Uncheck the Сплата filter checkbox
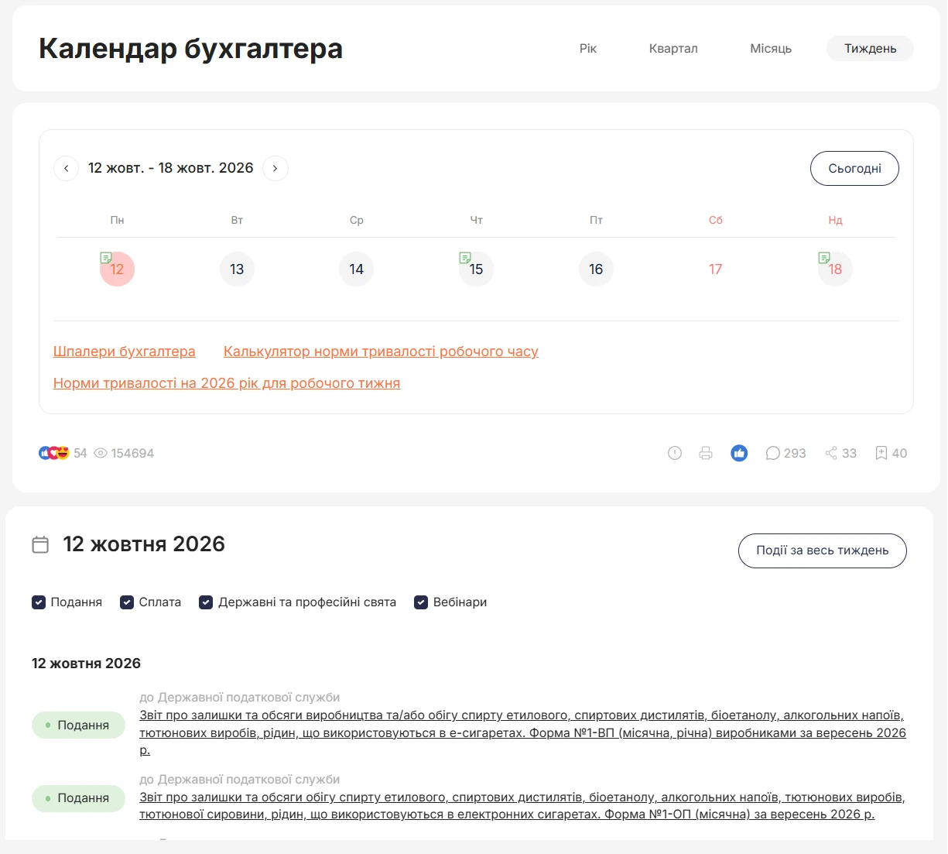Screen dimensions: 948x854 pos(127,602)
